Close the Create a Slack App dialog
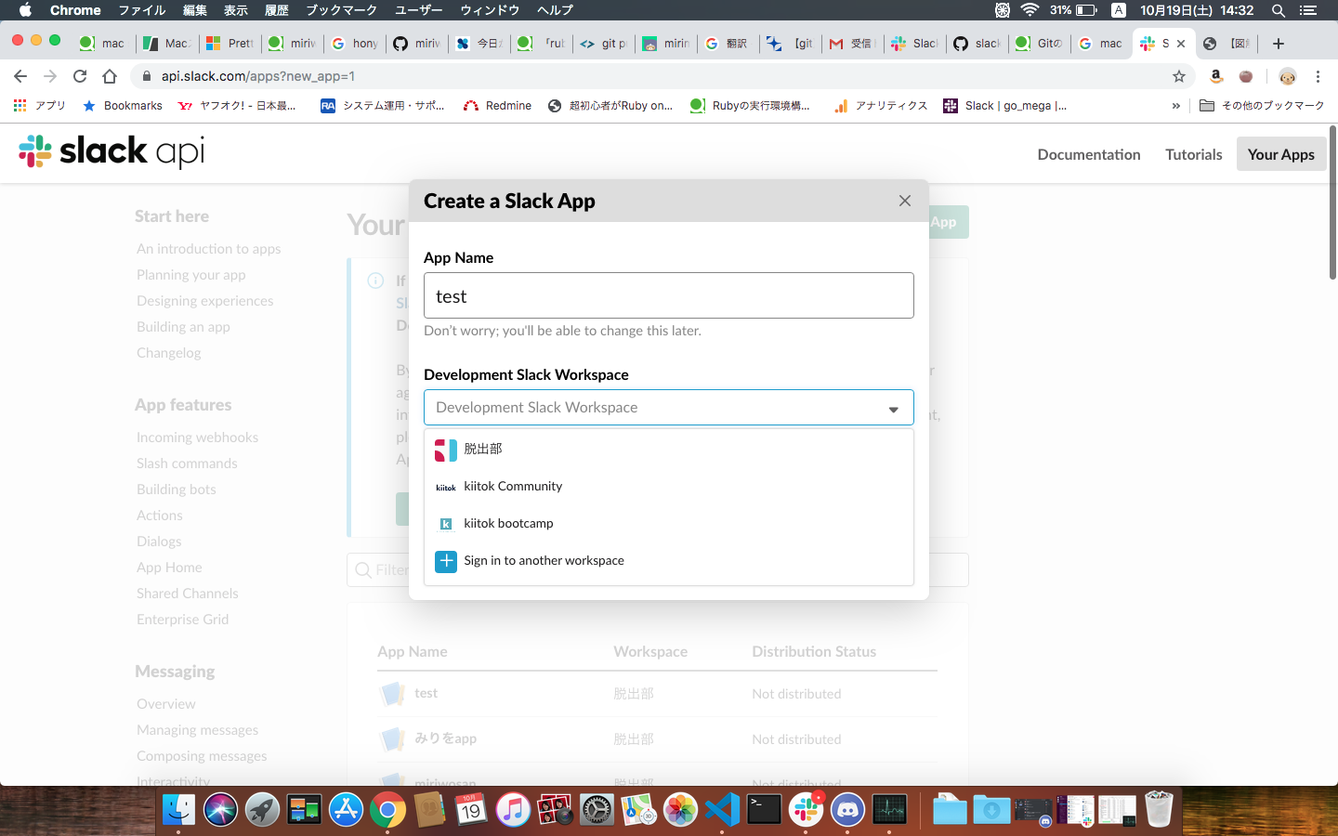1338x836 pixels. tap(905, 201)
